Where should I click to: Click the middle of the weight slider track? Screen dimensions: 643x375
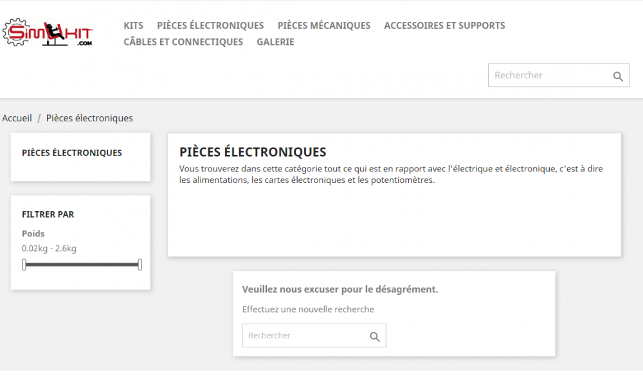tap(82, 264)
